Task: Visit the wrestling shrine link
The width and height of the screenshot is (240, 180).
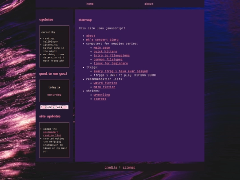Action: tap(102, 95)
